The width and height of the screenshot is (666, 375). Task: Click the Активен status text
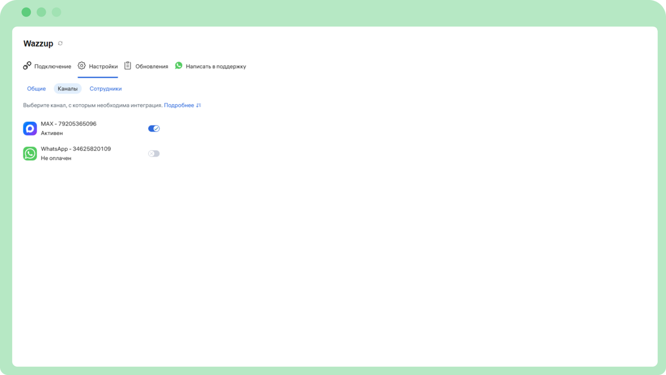tap(52, 133)
